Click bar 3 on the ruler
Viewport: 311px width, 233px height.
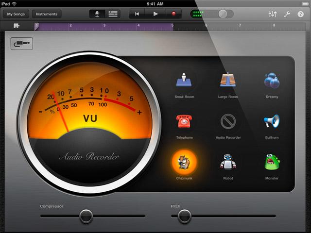104,25
